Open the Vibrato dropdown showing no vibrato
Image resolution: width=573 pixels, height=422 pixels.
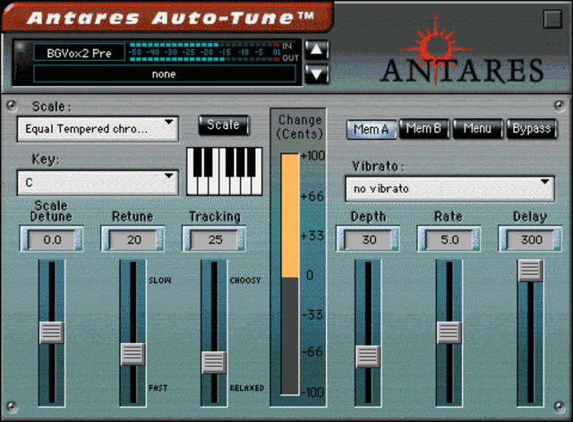449,189
